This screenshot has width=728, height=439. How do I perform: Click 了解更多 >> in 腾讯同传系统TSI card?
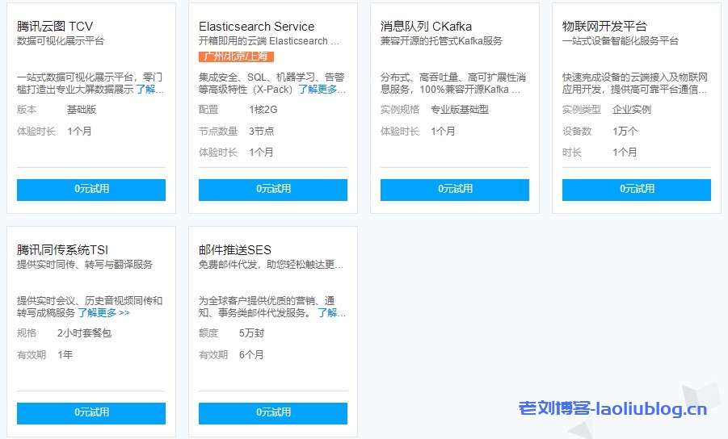coord(103,313)
